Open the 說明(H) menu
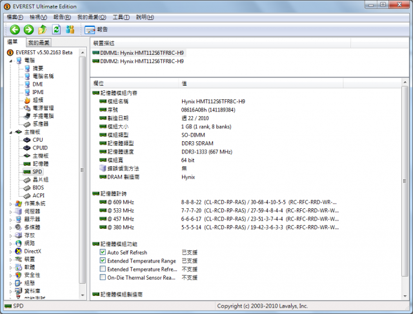 pyautogui.click(x=145, y=17)
